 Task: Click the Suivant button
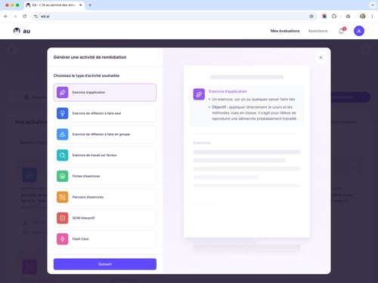pos(105,264)
